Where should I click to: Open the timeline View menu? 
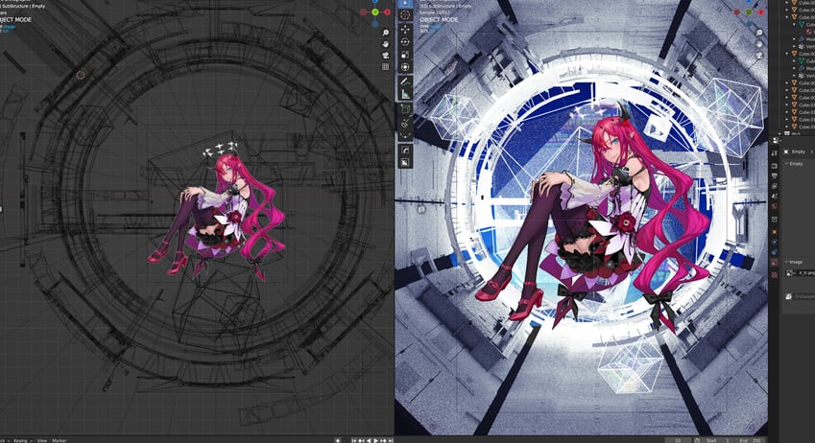tap(41, 440)
